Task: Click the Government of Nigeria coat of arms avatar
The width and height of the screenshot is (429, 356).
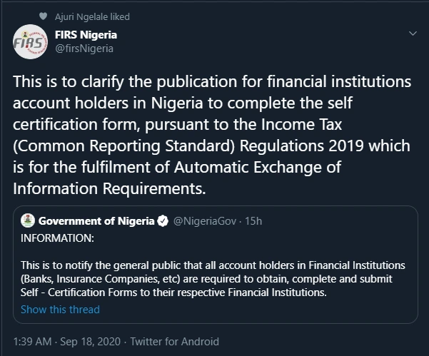Action: pos(28,220)
